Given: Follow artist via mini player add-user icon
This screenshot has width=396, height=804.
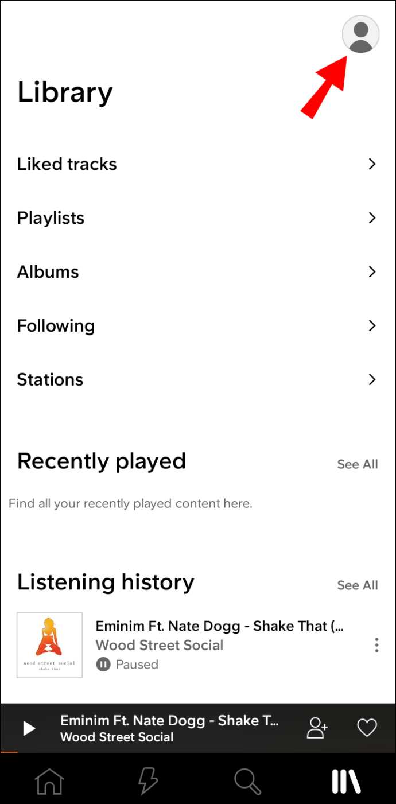Looking at the screenshot, I should (317, 728).
